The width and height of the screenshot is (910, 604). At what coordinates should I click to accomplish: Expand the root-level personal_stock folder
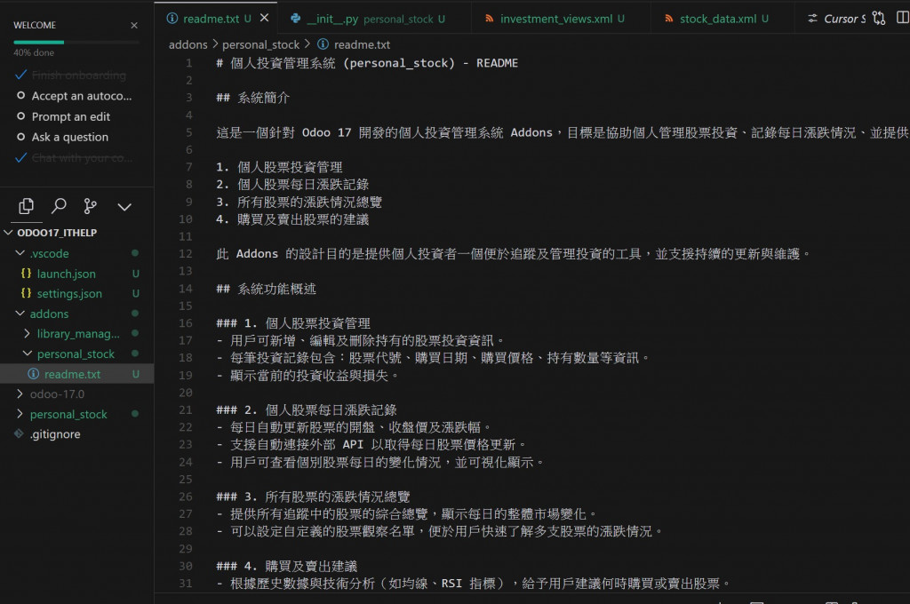tap(76, 414)
